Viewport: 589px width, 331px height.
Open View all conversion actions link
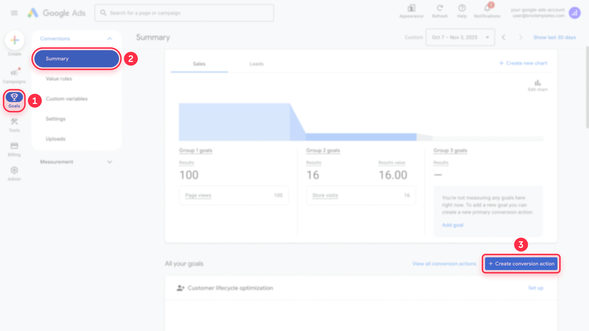[445, 264]
